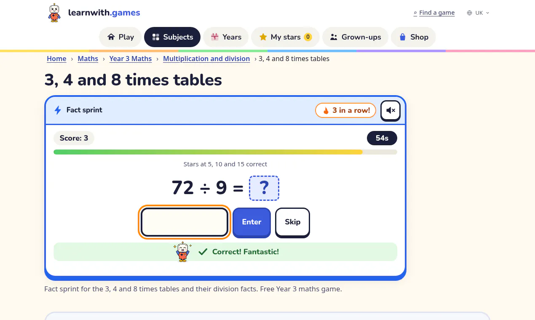Image resolution: width=535 pixels, height=320 pixels.
Task: Click the home icon in the Play tab
Action: pyautogui.click(x=111, y=37)
